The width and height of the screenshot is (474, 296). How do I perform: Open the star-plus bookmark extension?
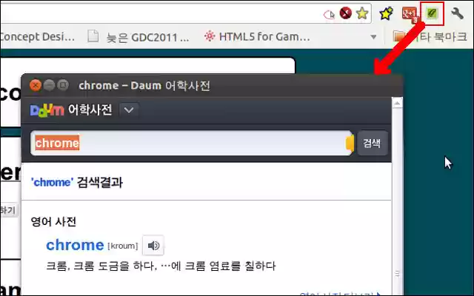coord(387,13)
